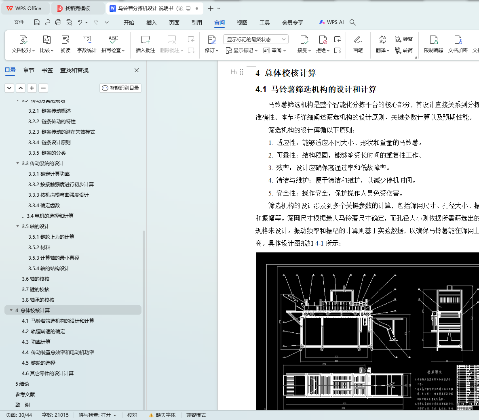This screenshot has width=479, height=420.
Task: Open WPS AI assistant
Action: (x=331, y=22)
